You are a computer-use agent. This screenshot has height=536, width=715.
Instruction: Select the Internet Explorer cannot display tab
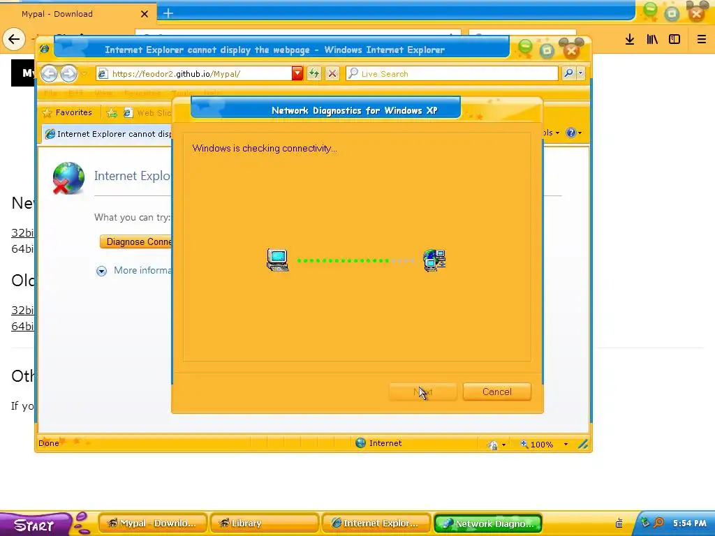[x=108, y=134]
